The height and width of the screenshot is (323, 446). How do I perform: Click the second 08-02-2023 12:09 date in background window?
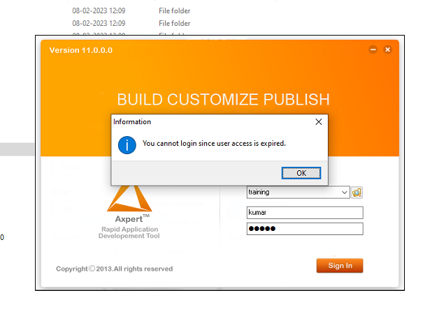[x=99, y=23]
